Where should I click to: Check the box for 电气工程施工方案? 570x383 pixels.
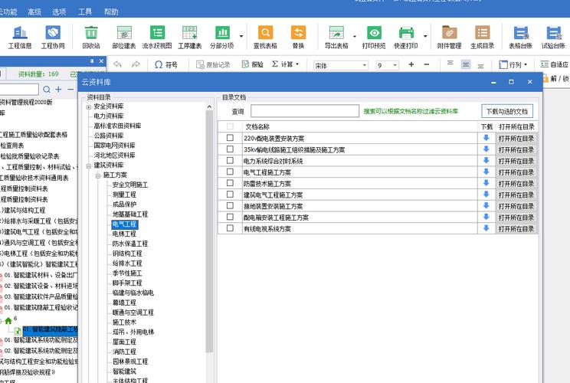230,172
